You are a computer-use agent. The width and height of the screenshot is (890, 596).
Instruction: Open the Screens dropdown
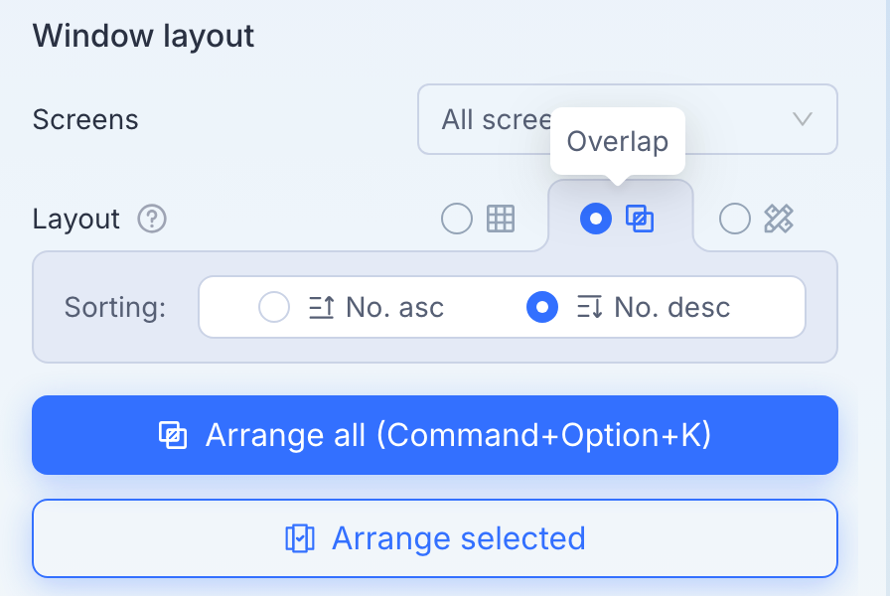[x=628, y=119]
